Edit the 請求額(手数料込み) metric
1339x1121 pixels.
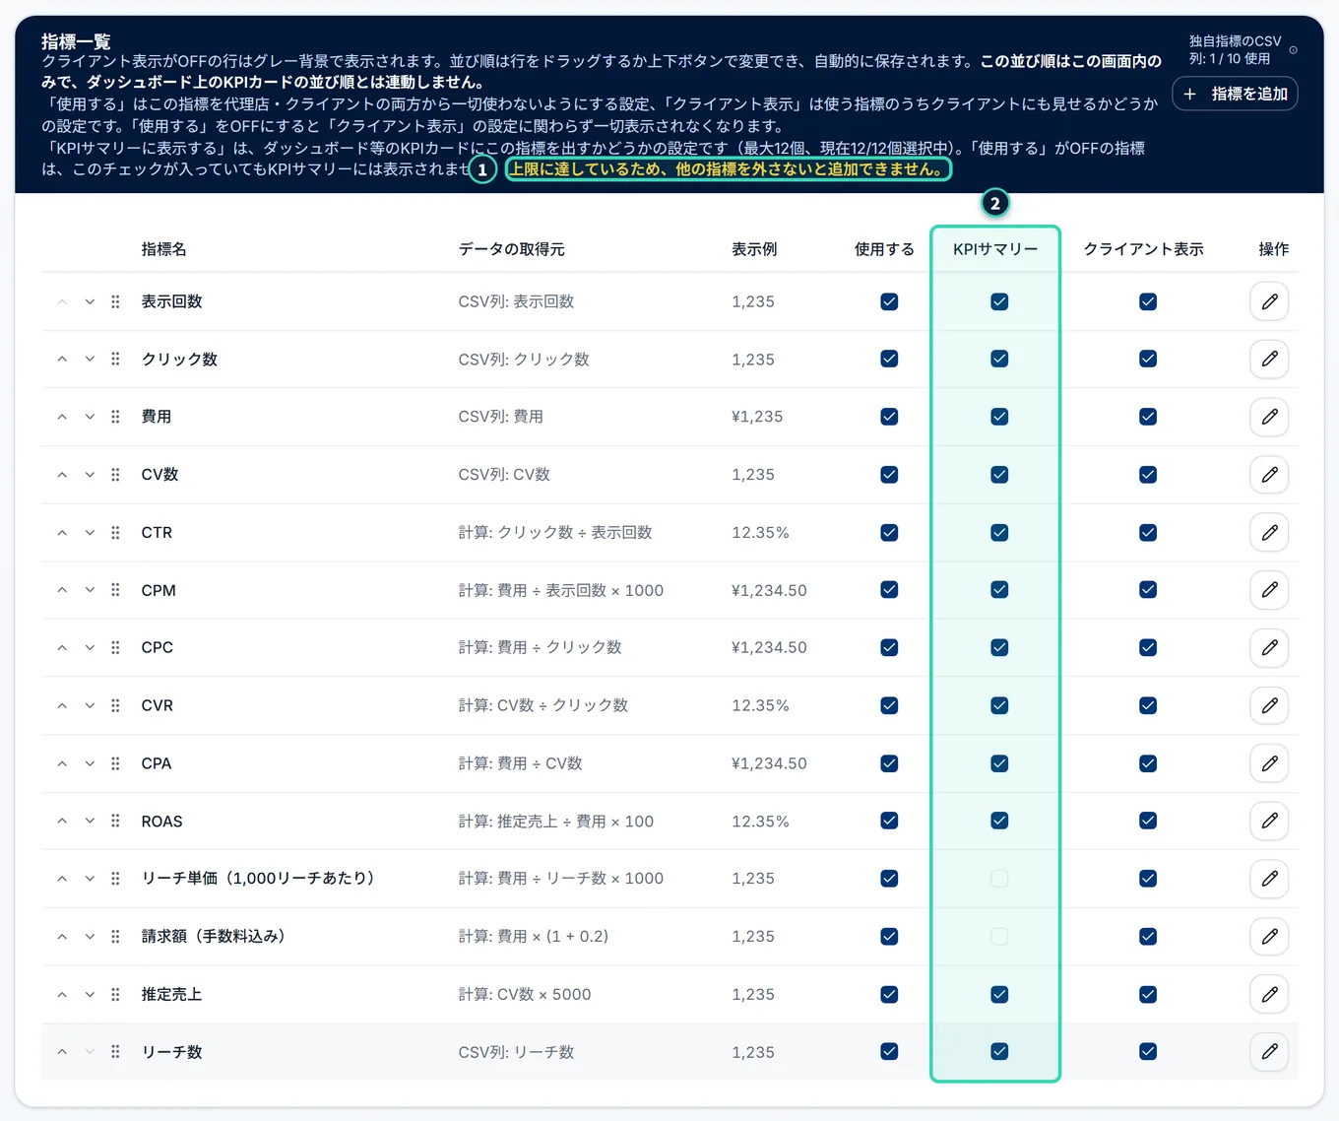(1269, 936)
